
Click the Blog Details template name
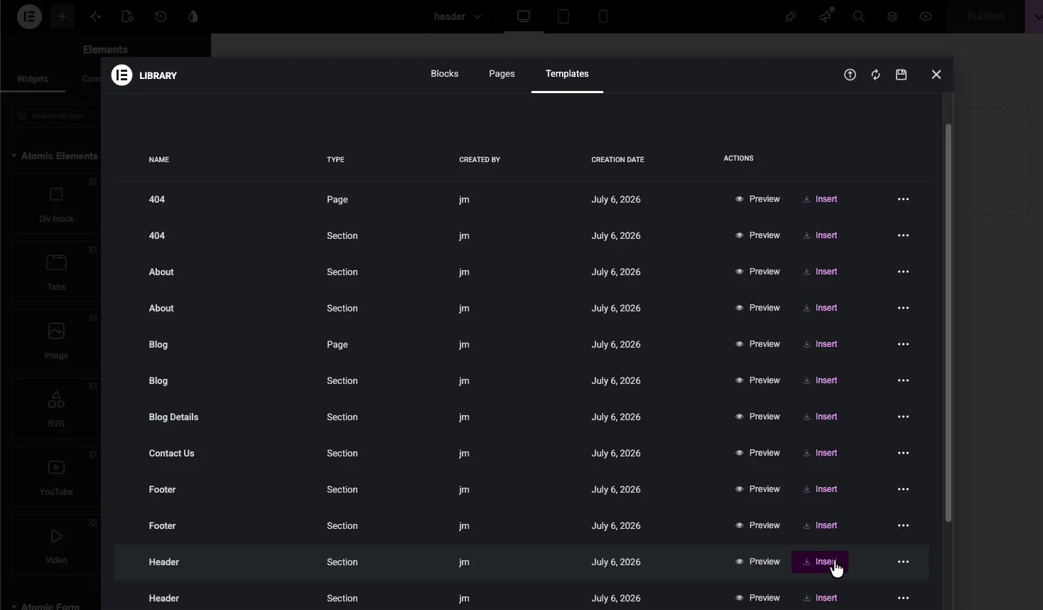click(174, 417)
